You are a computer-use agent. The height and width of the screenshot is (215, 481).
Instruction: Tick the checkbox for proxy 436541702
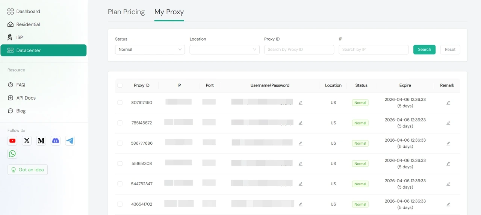(x=120, y=204)
